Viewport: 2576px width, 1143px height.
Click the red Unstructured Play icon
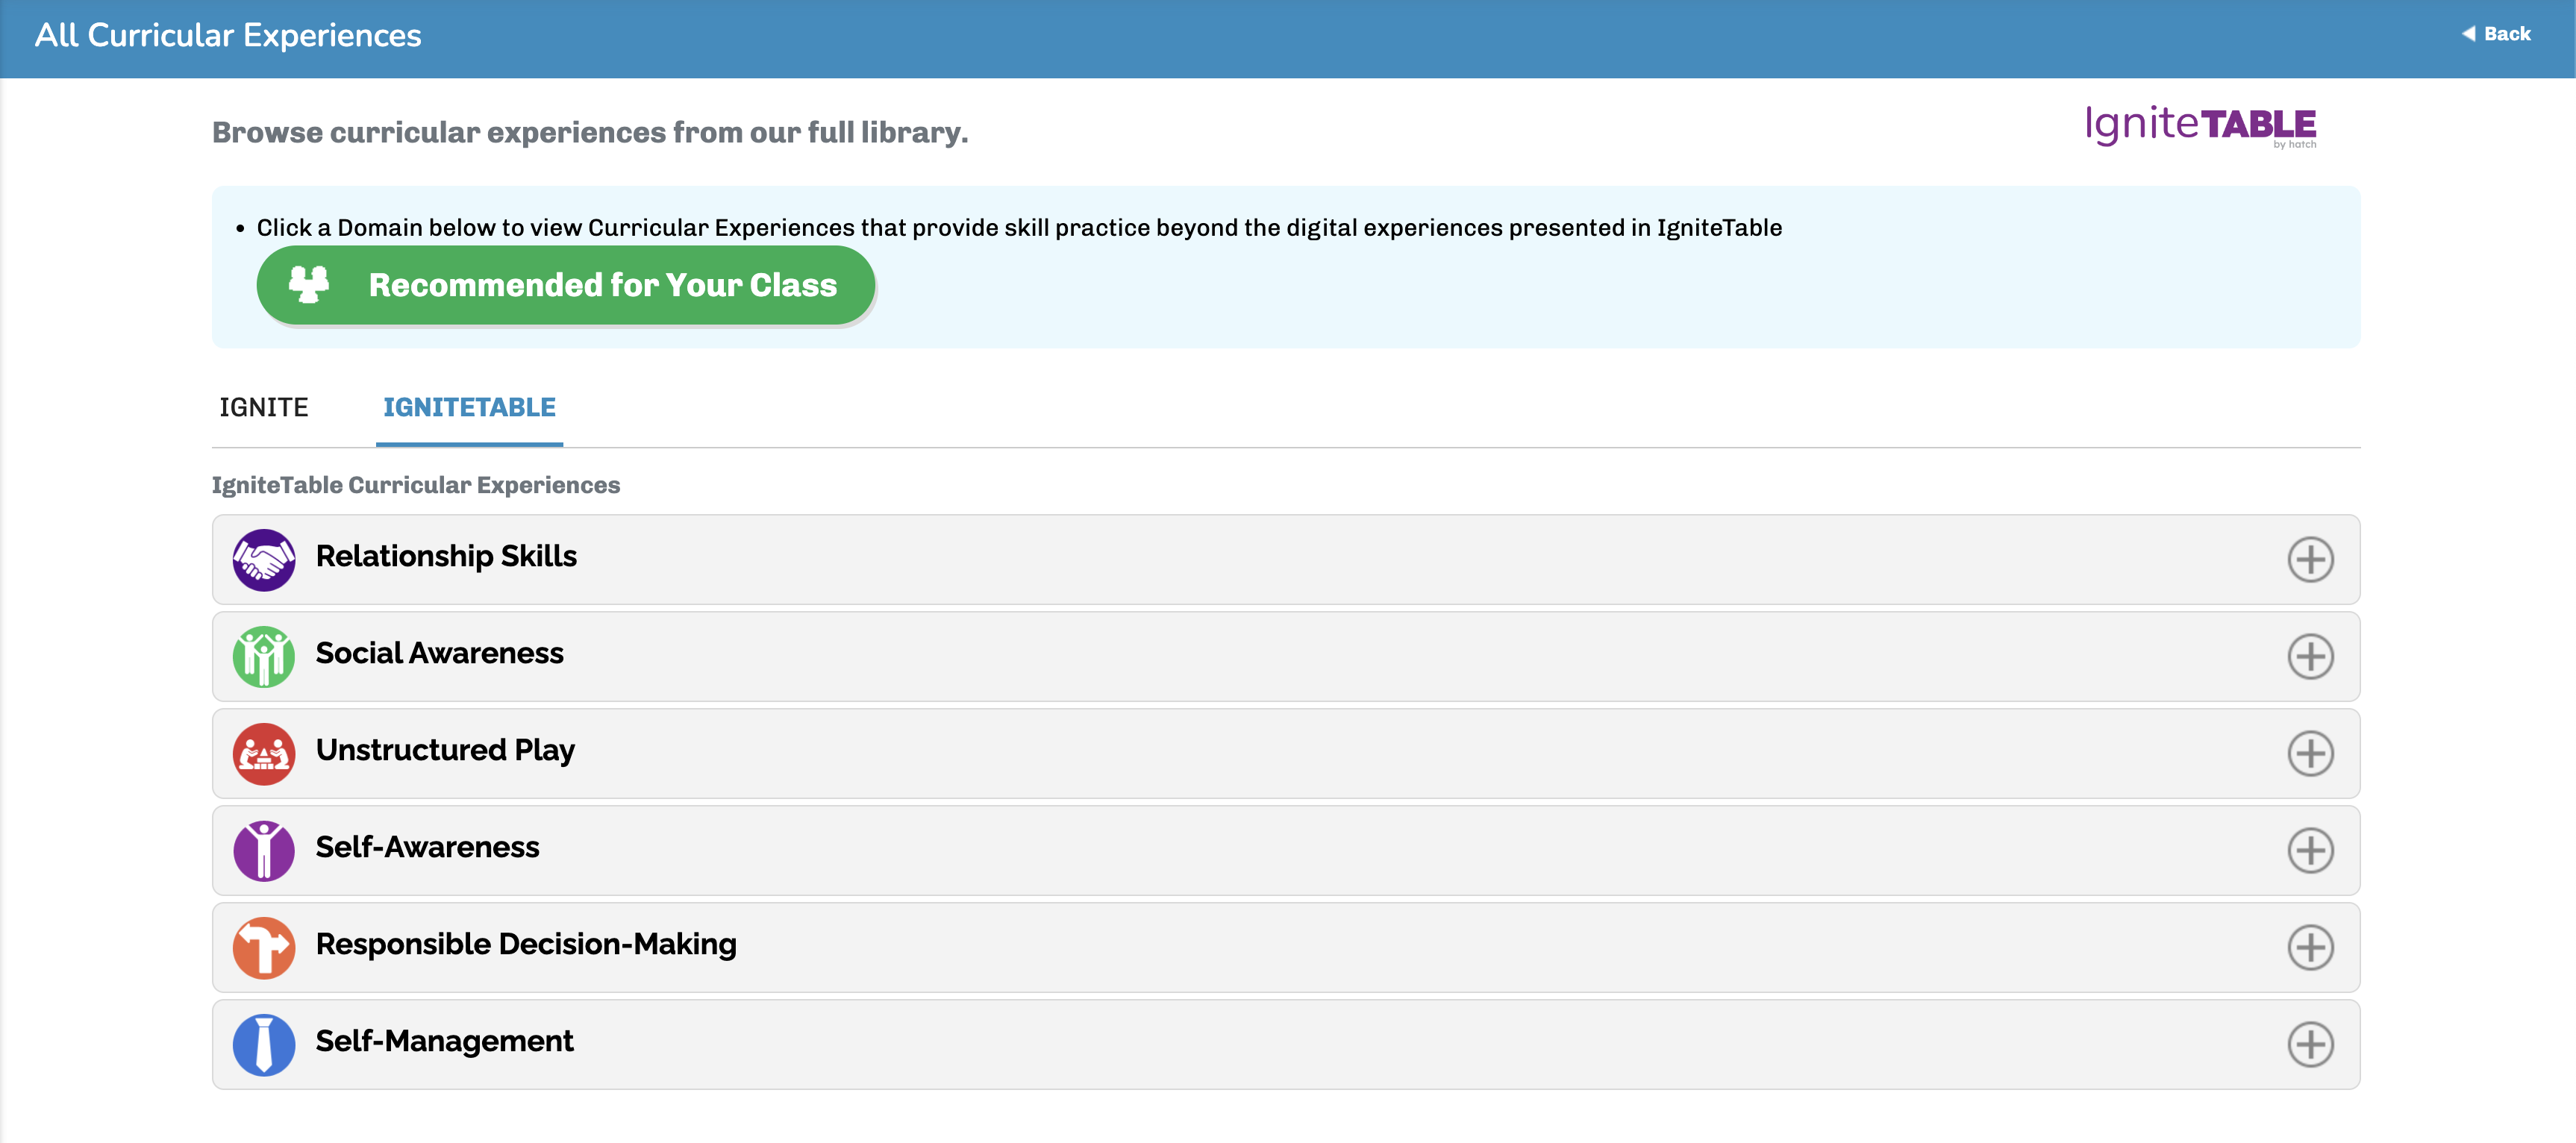(x=264, y=753)
